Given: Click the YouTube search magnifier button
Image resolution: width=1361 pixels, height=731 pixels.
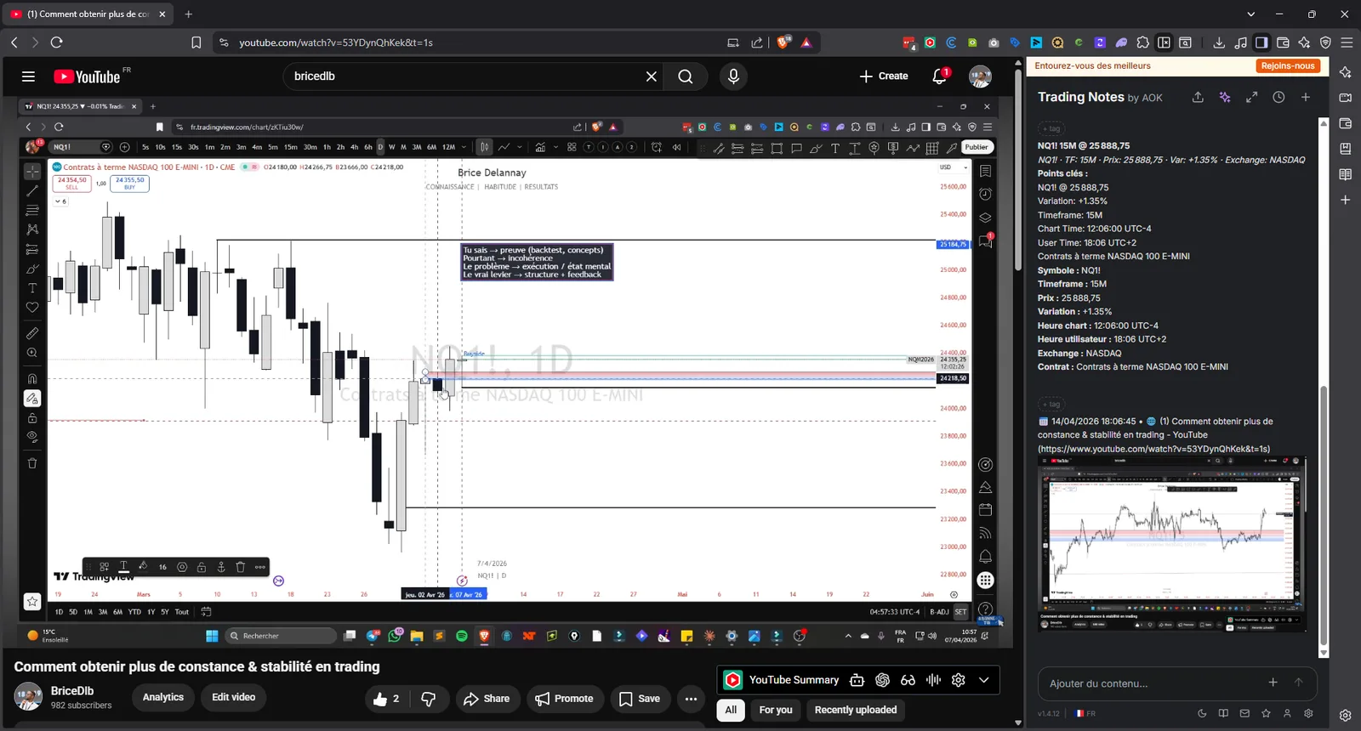Looking at the screenshot, I should coord(686,76).
